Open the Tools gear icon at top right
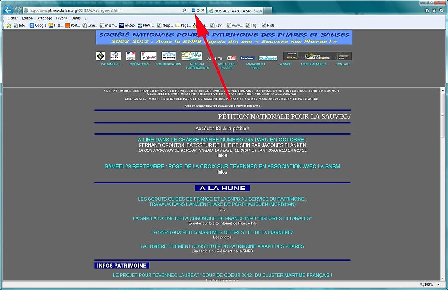The height and width of the screenshot is (290, 448). click(x=441, y=10)
